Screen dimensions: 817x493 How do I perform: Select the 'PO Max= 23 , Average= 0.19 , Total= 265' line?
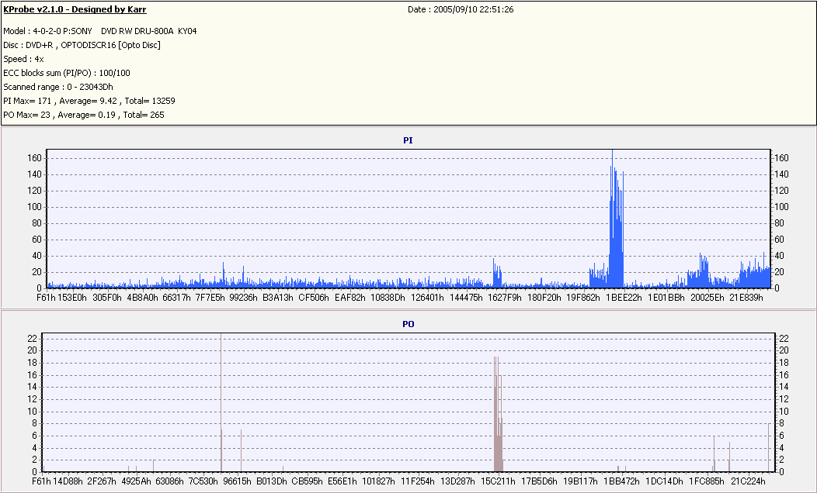pos(83,115)
